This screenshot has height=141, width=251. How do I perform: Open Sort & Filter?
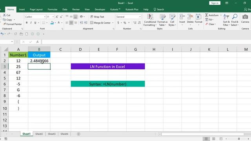click(x=226, y=20)
